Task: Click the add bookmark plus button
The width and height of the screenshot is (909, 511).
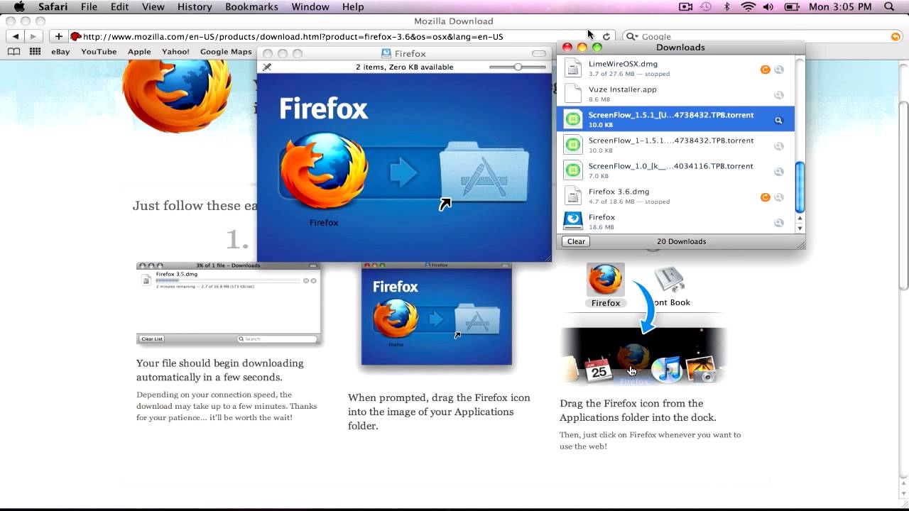Action: pos(58,36)
